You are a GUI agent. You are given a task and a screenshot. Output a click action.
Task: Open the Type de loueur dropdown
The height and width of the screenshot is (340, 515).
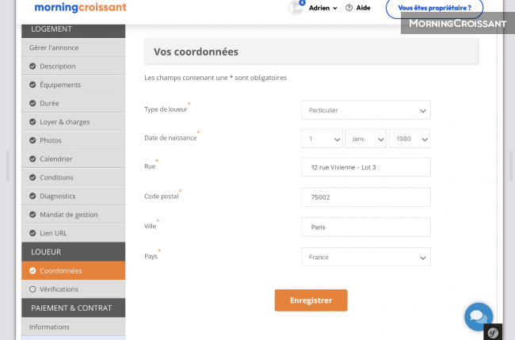[365, 110]
